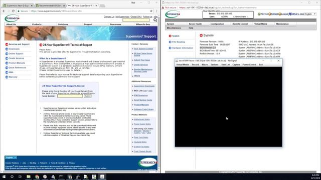The width and height of the screenshot is (321, 180).
Task: Click the magnifier search icon on Supermicro site
Action: coord(155,20)
